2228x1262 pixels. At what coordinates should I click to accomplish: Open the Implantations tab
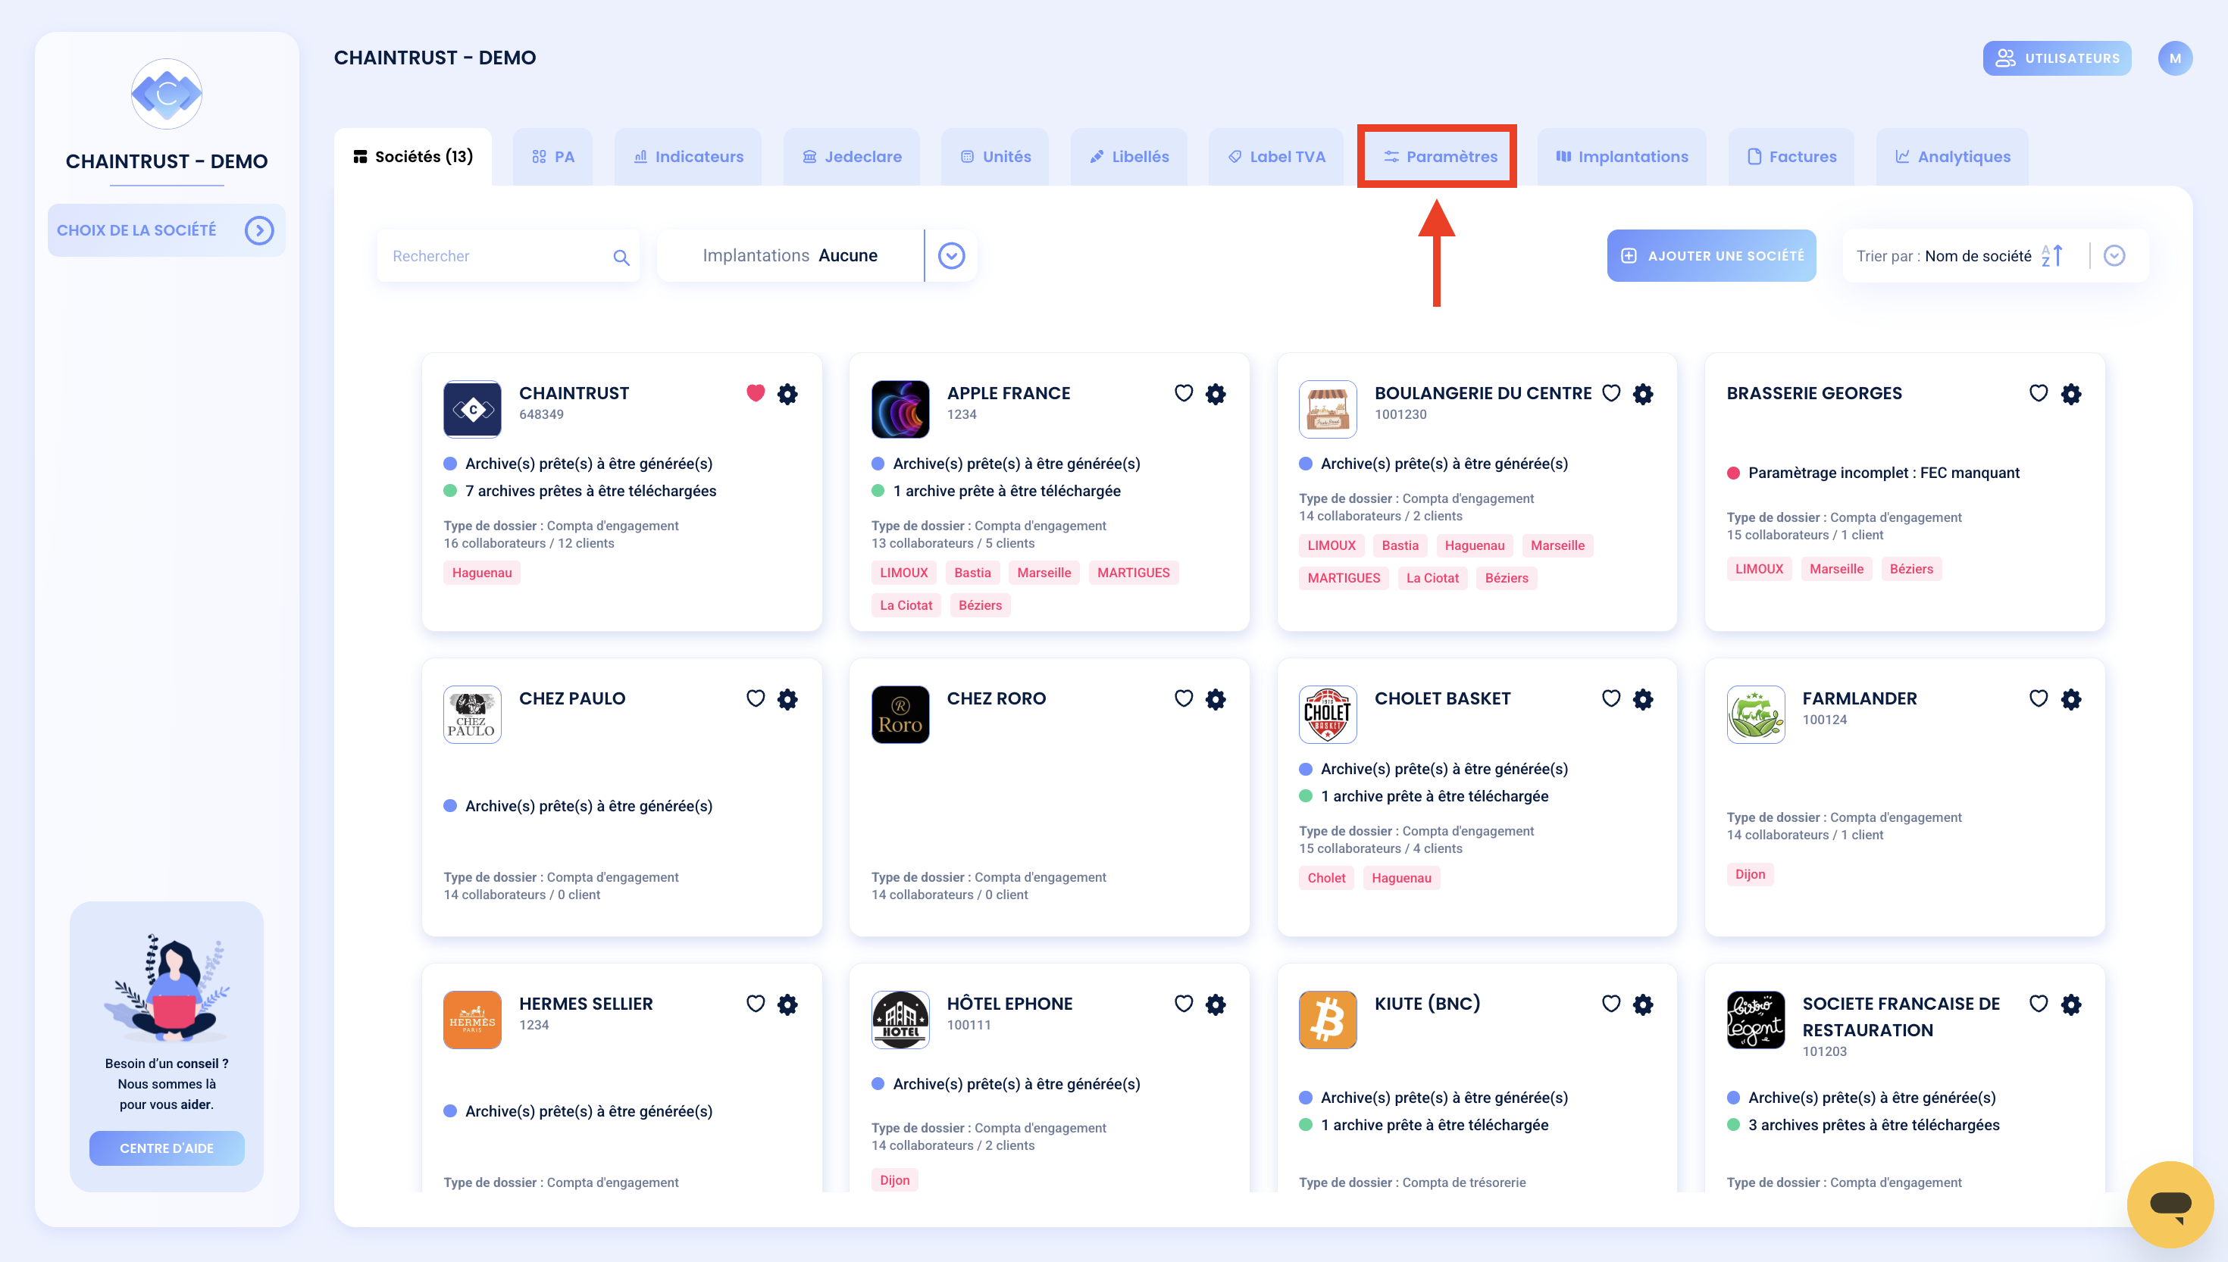[1622, 157]
